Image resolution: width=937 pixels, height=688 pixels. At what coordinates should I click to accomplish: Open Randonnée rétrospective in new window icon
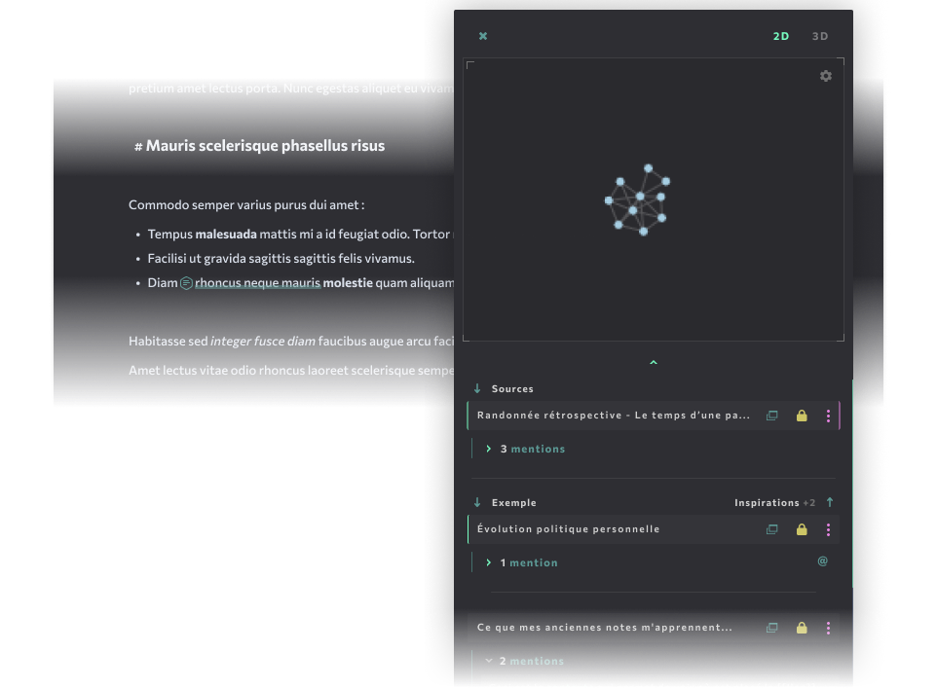772,416
